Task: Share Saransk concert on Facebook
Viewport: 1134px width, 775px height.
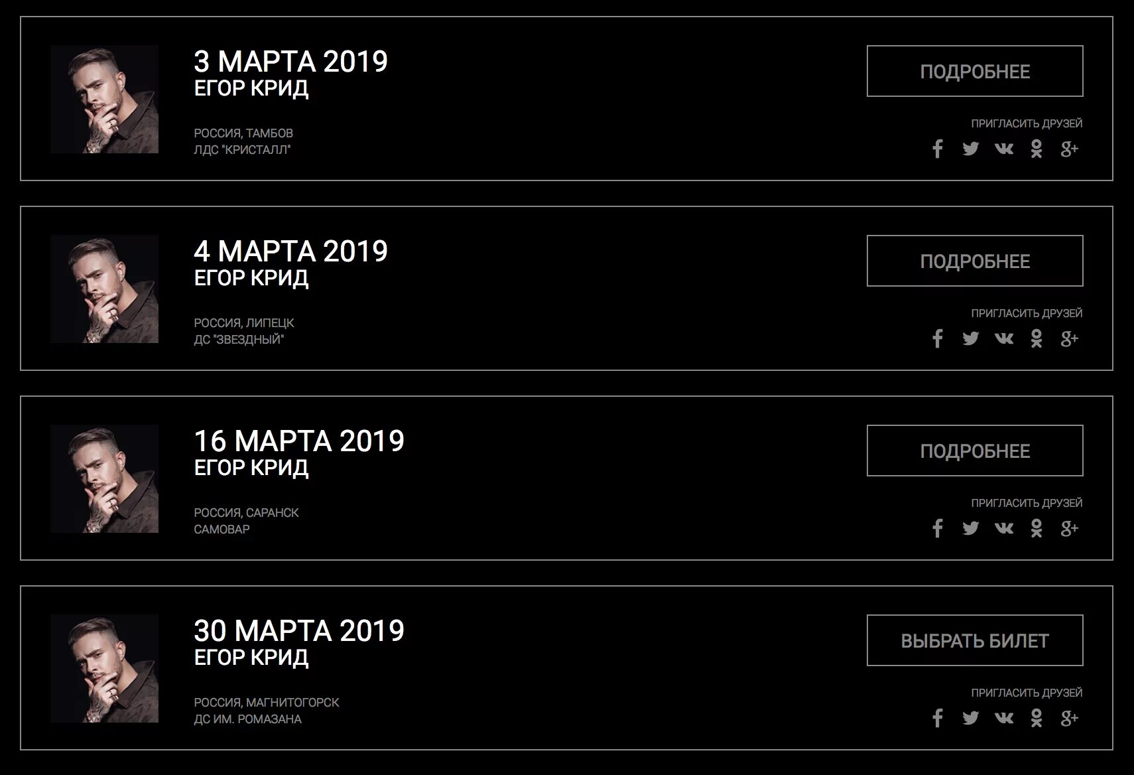Action: (937, 528)
